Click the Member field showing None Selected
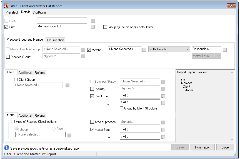The width and height of the screenshot is (240, 159). (x=124, y=49)
